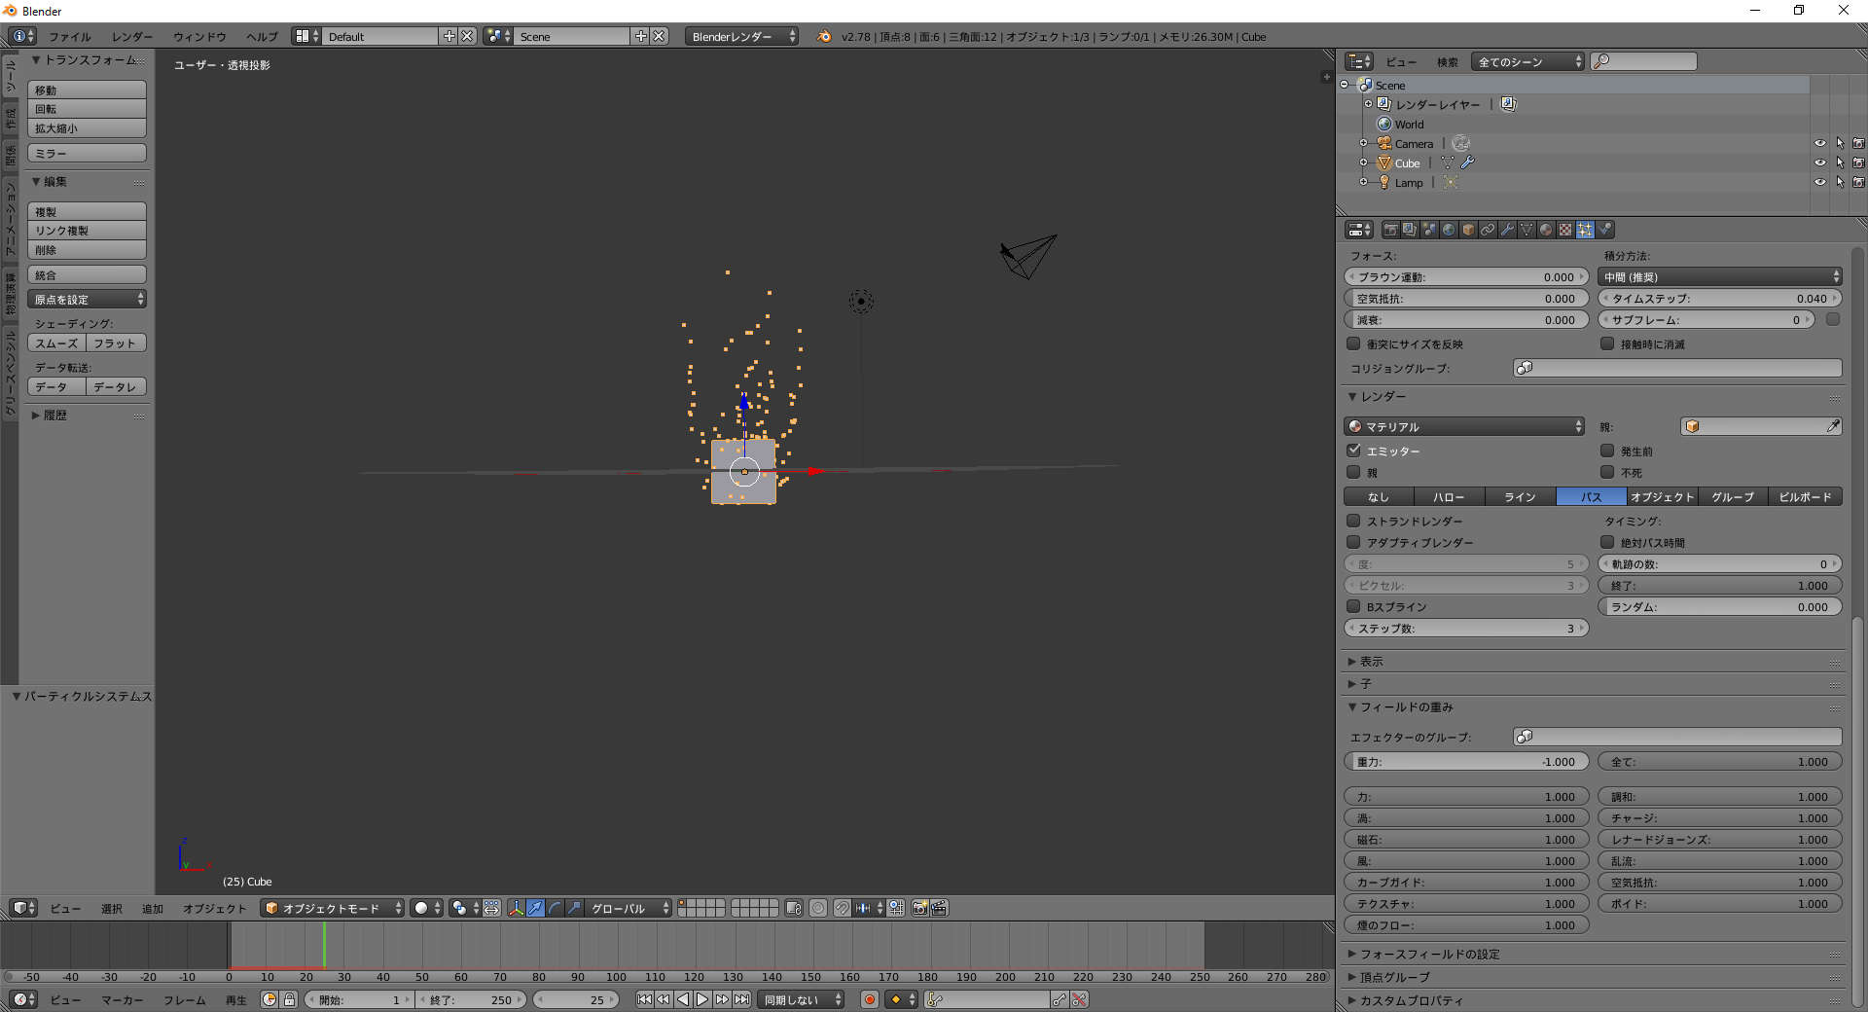This screenshot has height=1012, width=1868.
Task: Expand the フォースフィールドの設定 panel
Action: click(x=1429, y=954)
